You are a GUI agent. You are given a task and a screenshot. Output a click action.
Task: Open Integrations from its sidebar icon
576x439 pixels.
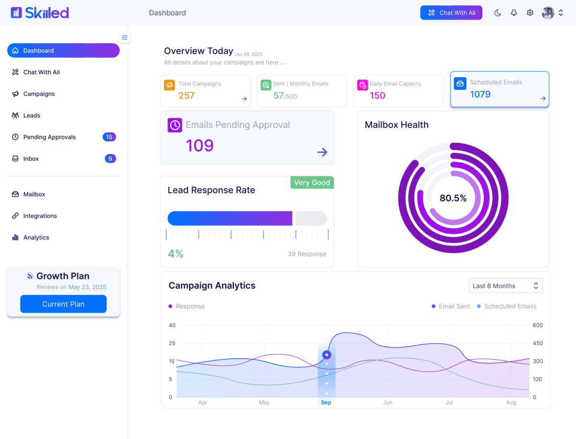pyautogui.click(x=15, y=216)
